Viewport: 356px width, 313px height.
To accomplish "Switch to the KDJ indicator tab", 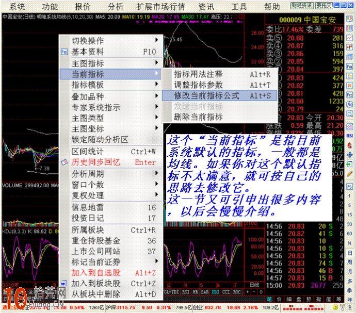I will pos(216,292).
